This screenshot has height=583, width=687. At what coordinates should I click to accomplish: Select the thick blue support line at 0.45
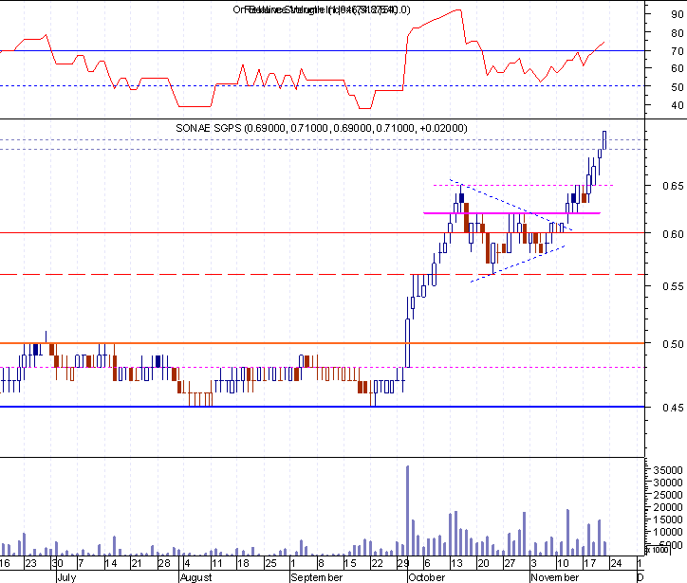tap(322, 407)
